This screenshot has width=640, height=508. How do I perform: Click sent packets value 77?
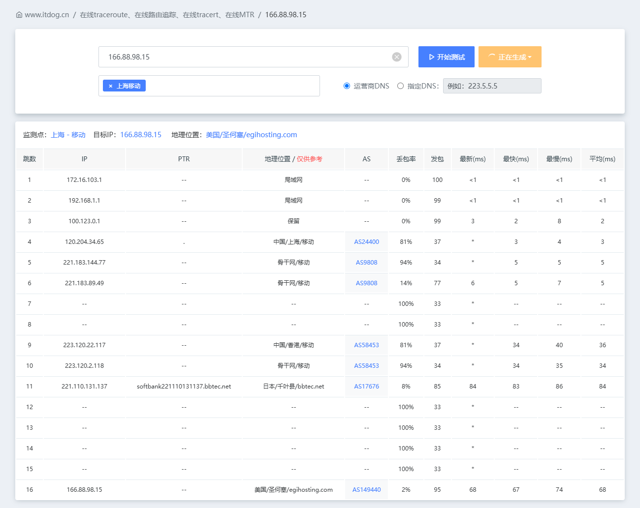pos(437,283)
